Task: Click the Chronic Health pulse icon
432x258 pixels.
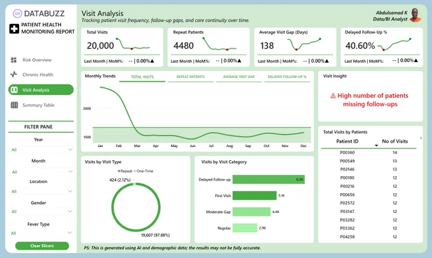Action: pyautogui.click(x=14, y=74)
